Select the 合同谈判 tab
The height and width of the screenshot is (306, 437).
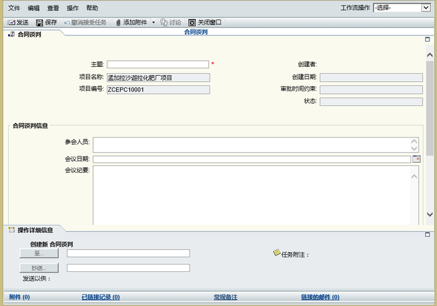29,35
